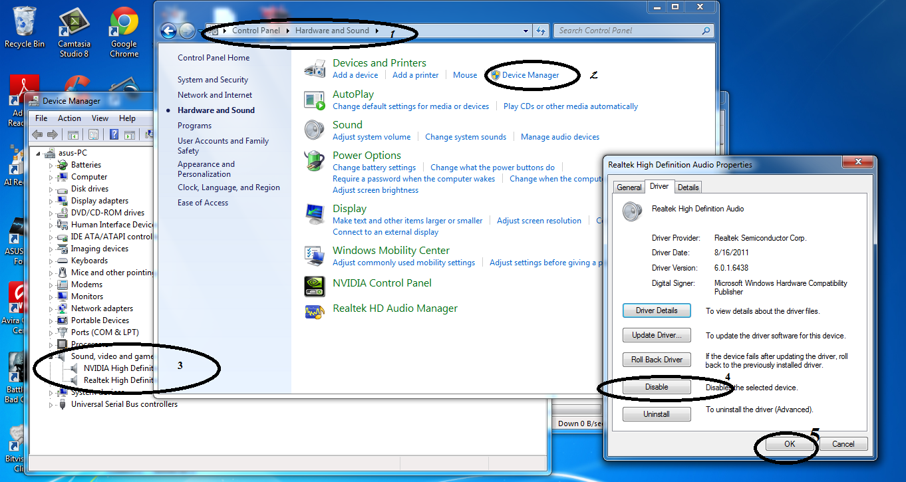Open Device Manager File menu
The height and width of the screenshot is (482, 906).
pyautogui.click(x=41, y=118)
